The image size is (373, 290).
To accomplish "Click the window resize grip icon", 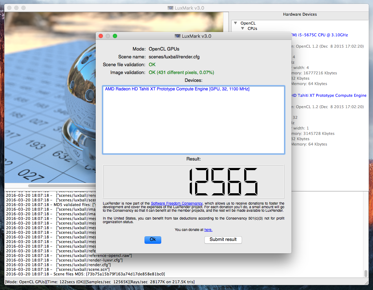I will pyautogui.click(x=367, y=283).
